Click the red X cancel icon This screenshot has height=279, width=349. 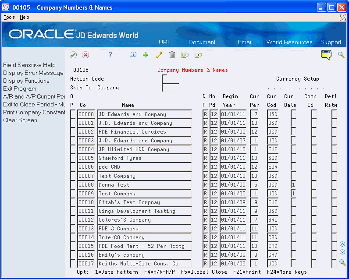pyautogui.click(x=85, y=55)
